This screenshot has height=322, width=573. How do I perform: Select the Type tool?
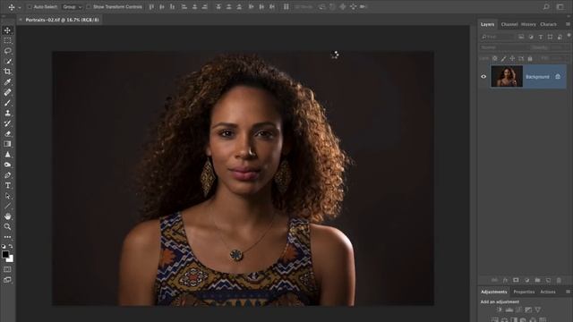coord(7,185)
